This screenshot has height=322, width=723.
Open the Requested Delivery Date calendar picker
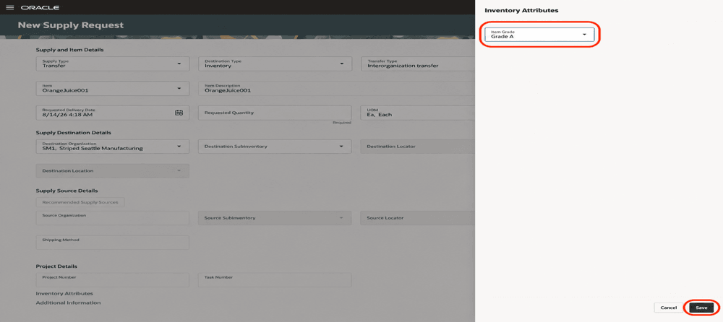179,113
